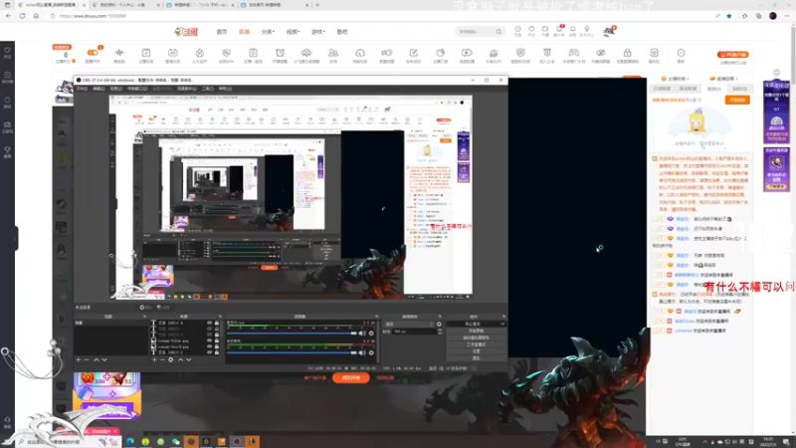Expand the 游戏 dropdown in Douyu navigation
The height and width of the screenshot is (448, 796).
click(317, 32)
